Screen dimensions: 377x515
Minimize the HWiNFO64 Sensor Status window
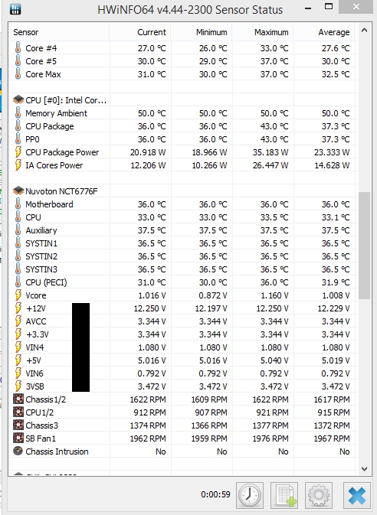click(x=308, y=8)
